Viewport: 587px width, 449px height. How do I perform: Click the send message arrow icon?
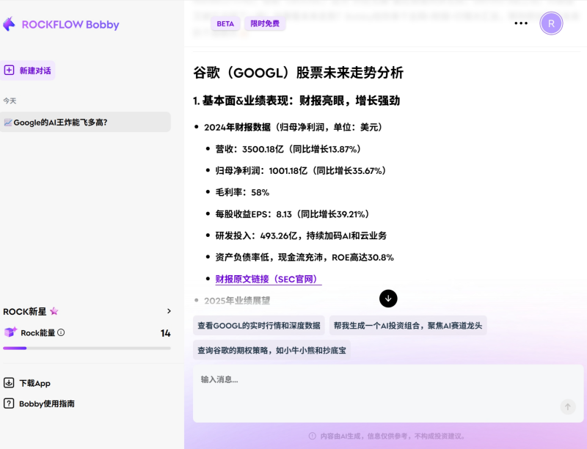tap(567, 406)
